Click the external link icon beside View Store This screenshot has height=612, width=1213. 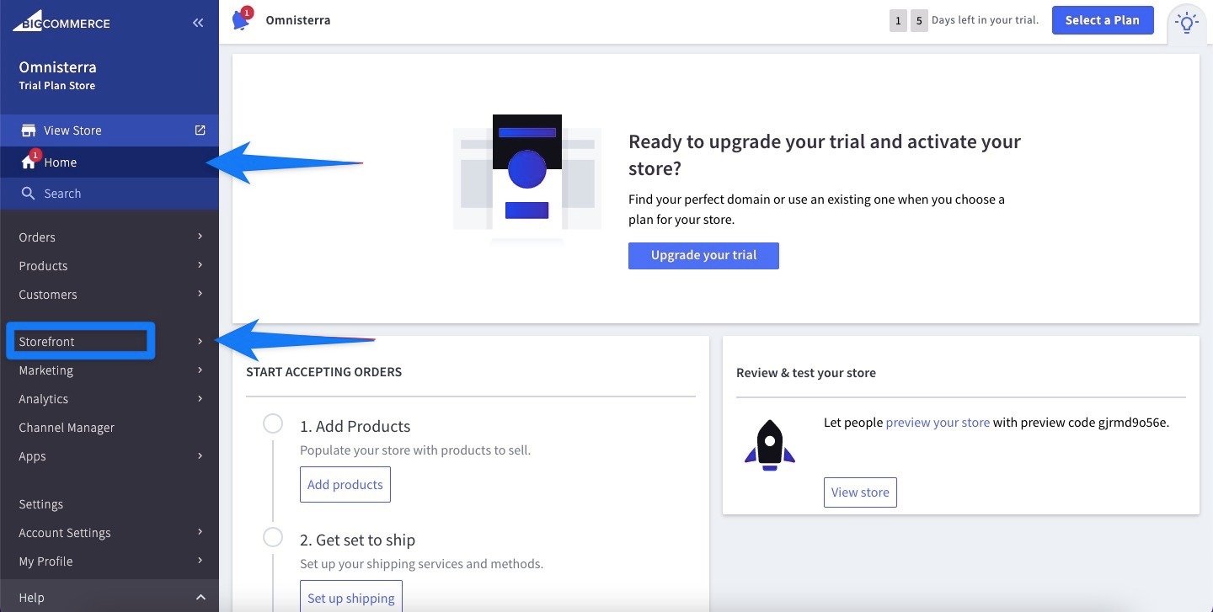pyautogui.click(x=200, y=130)
